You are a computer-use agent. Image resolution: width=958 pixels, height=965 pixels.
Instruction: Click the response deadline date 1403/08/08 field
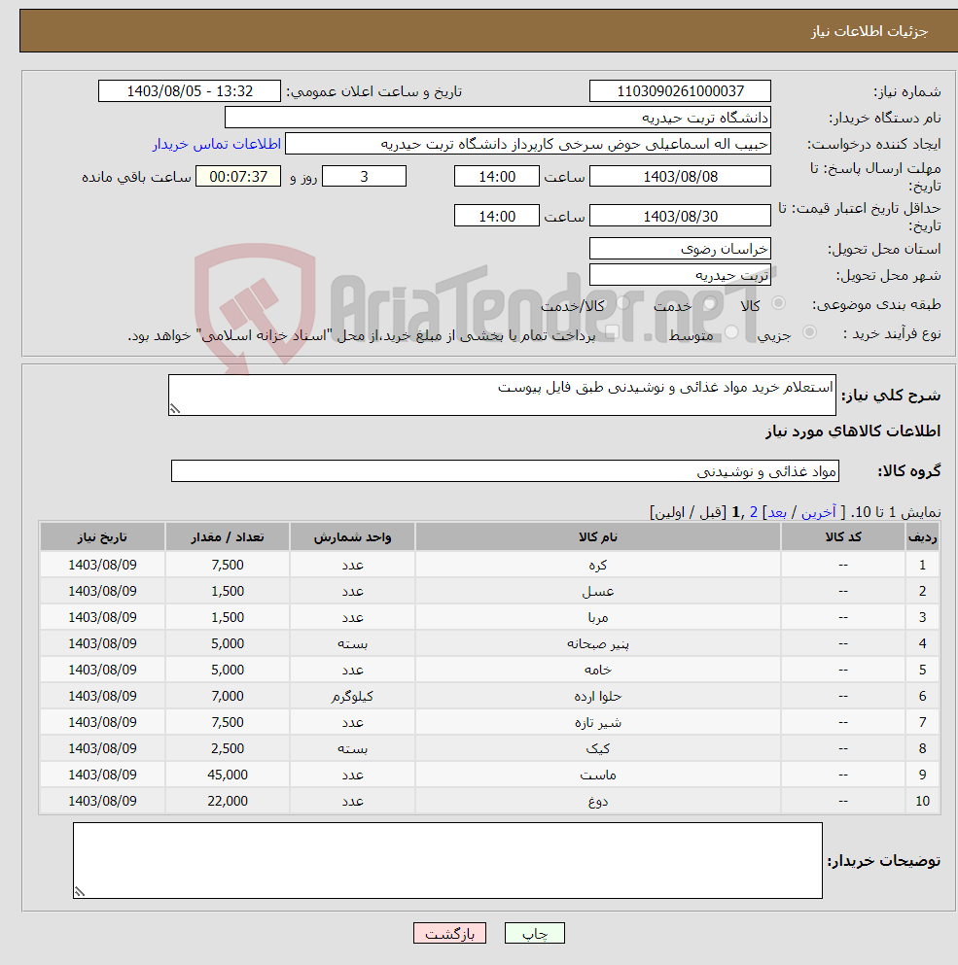680,177
